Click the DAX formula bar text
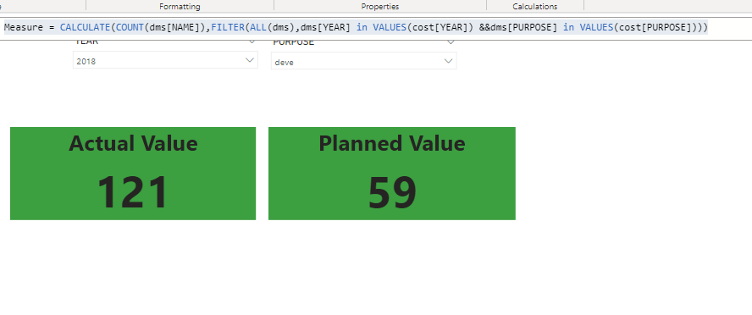The image size is (752, 315). point(356,27)
